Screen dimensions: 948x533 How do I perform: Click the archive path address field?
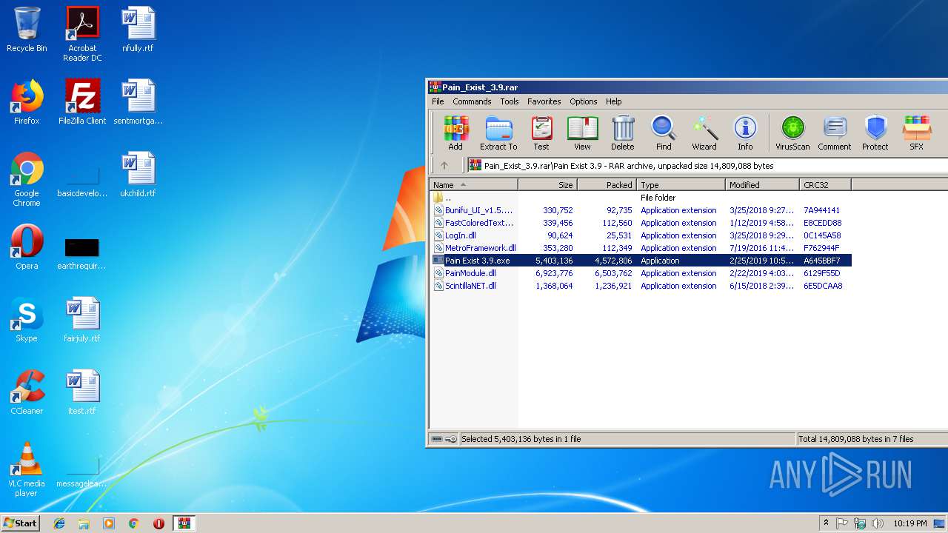(707, 166)
